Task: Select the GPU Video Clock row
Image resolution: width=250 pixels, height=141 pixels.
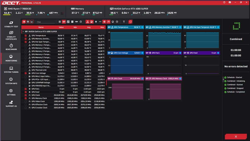Action: (x=63, y=101)
